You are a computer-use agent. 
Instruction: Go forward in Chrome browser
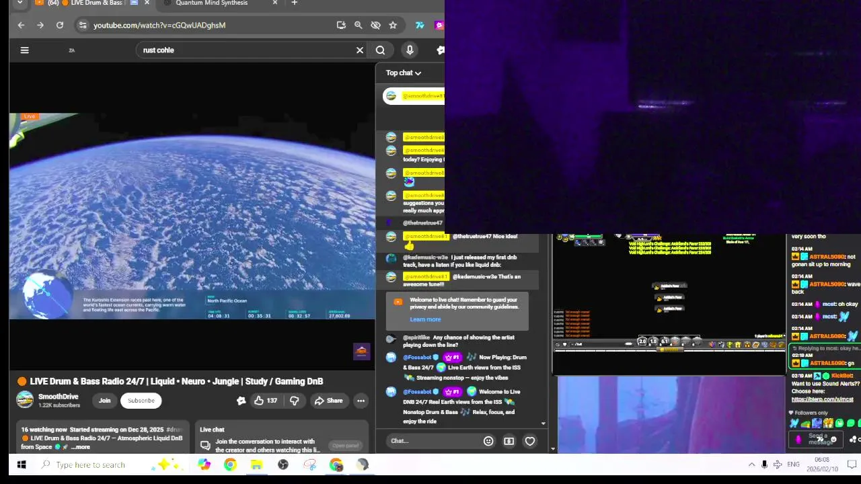(40, 25)
